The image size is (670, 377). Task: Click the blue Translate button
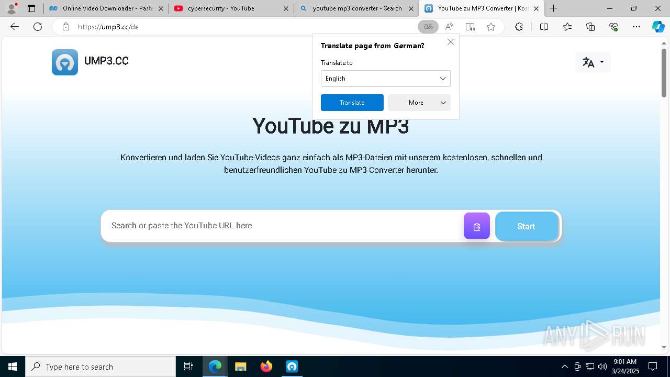click(352, 103)
